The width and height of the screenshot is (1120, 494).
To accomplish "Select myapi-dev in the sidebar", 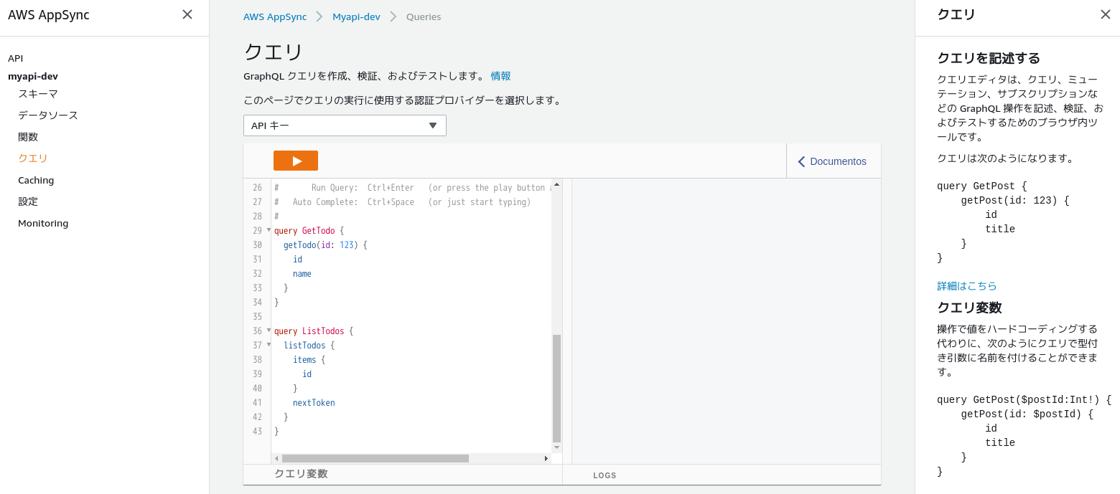I will (33, 76).
